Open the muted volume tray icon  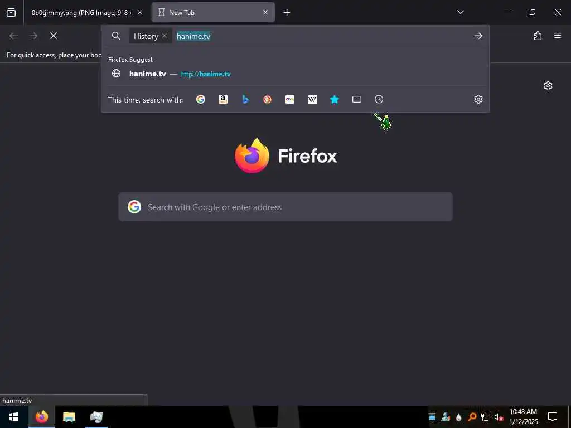[x=499, y=417]
